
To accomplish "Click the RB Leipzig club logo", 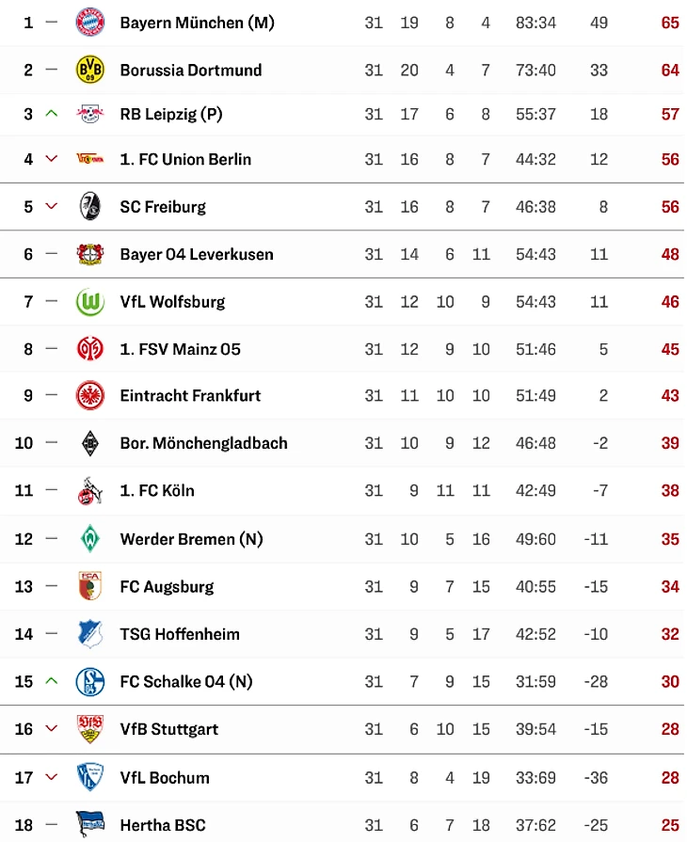I will tap(90, 114).
